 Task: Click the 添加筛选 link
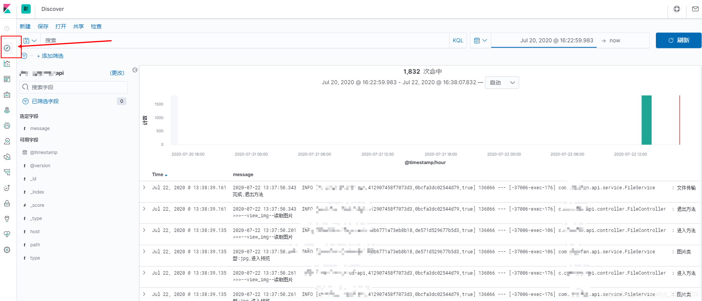[50, 56]
